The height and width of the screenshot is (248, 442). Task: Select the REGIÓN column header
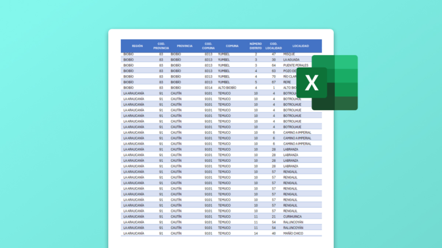(x=137, y=45)
